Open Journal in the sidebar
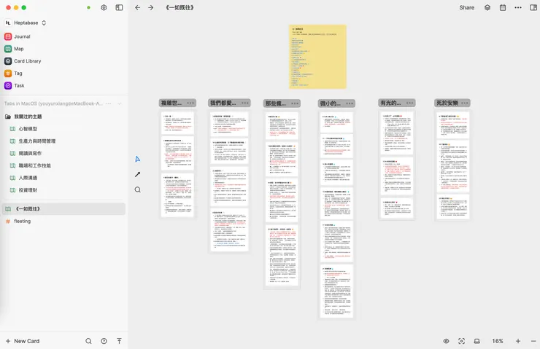 22,36
